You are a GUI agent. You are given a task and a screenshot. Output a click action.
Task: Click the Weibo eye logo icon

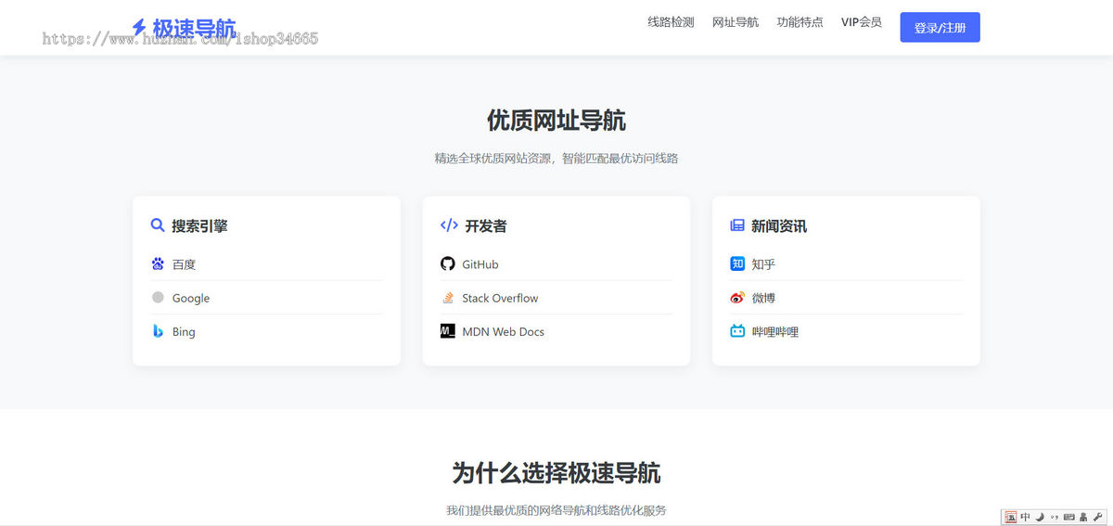click(x=737, y=298)
